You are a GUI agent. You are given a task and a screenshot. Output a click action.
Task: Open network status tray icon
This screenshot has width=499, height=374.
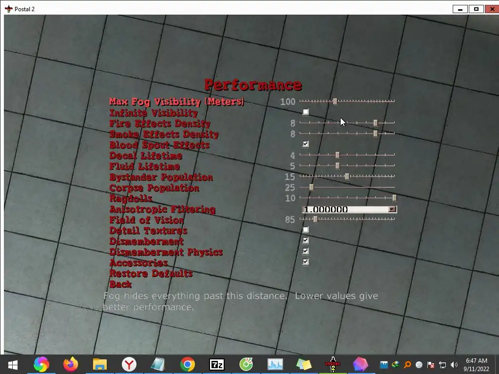tap(442, 365)
